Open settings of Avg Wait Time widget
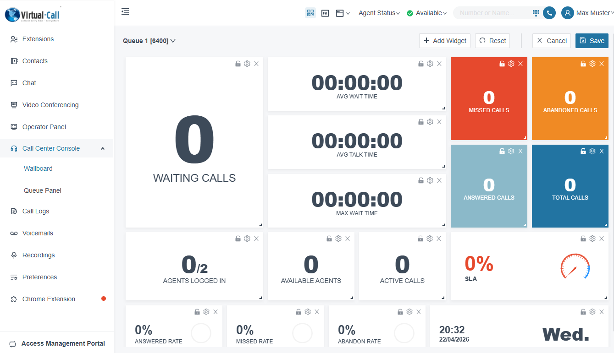The image size is (614, 353). pyautogui.click(x=430, y=64)
